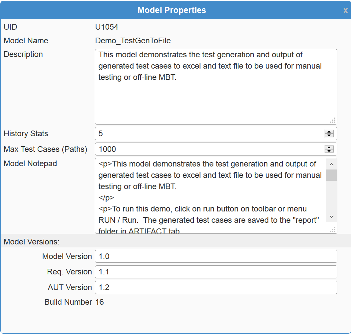This screenshot has height=335, width=352.
Task: Select the Model Version input field
Action: 216,256
